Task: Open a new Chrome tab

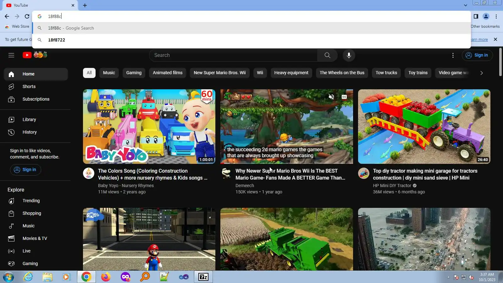Action: (x=85, y=5)
